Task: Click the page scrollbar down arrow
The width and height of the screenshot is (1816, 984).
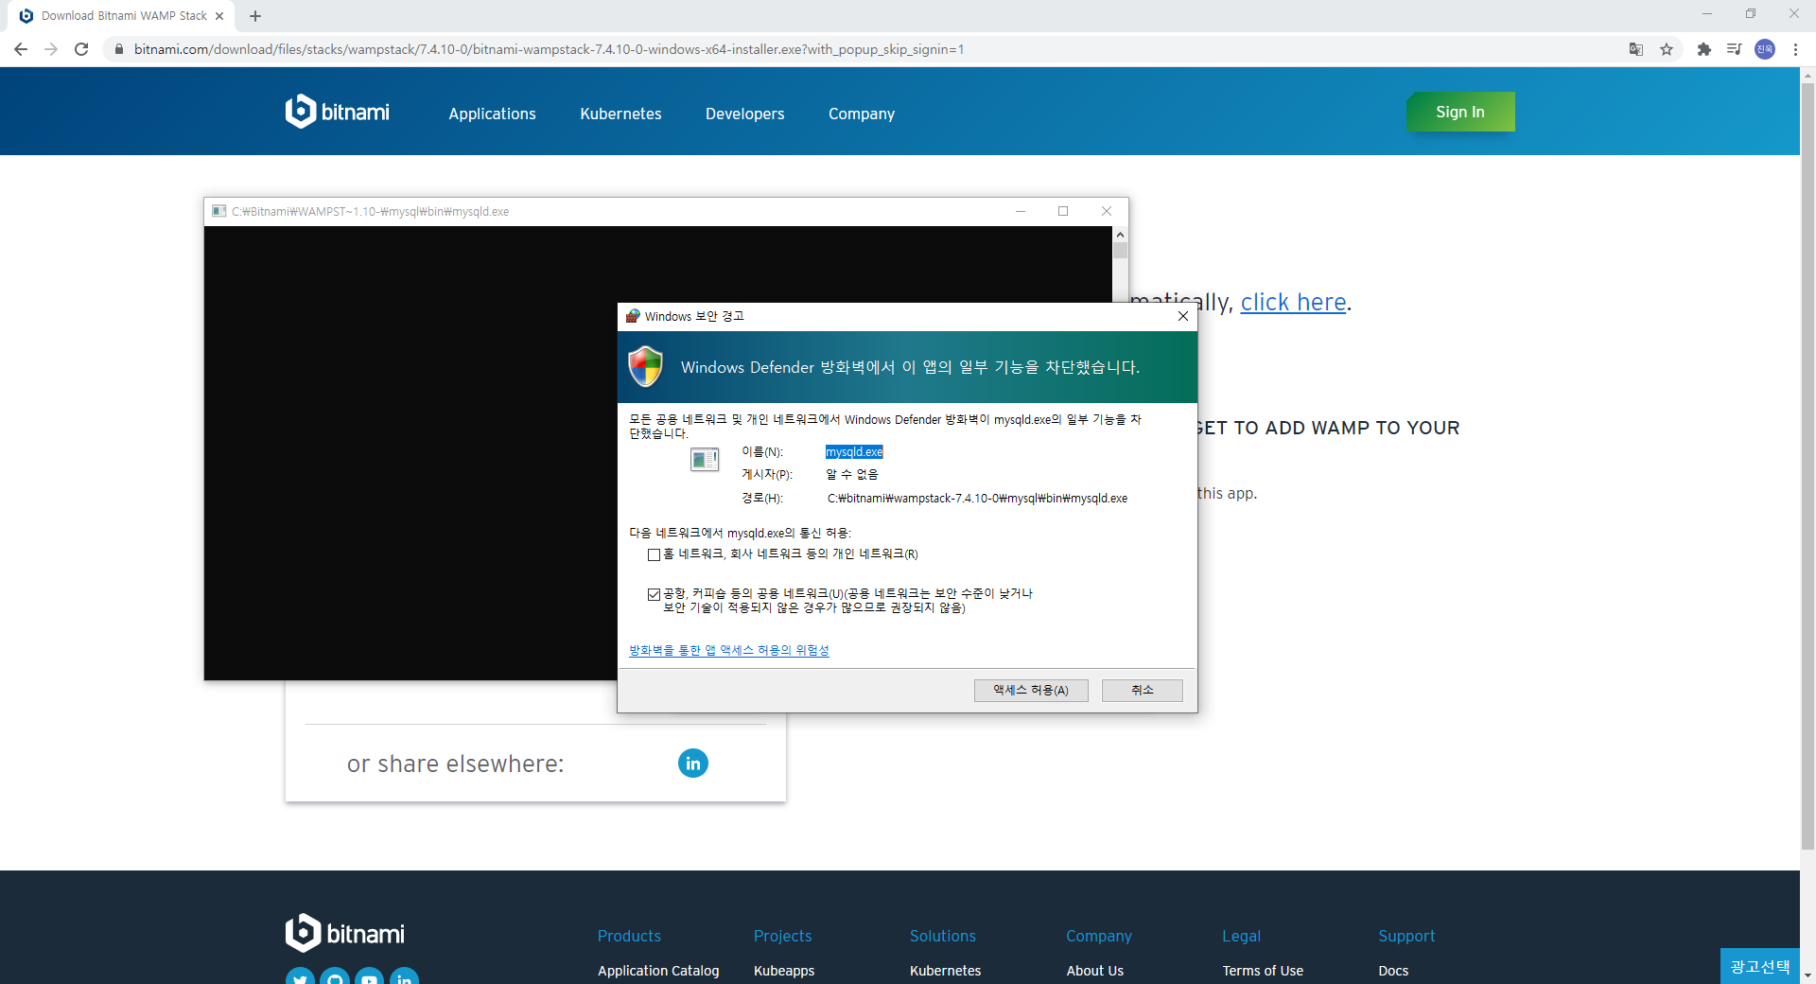Action: [1807, 975]
